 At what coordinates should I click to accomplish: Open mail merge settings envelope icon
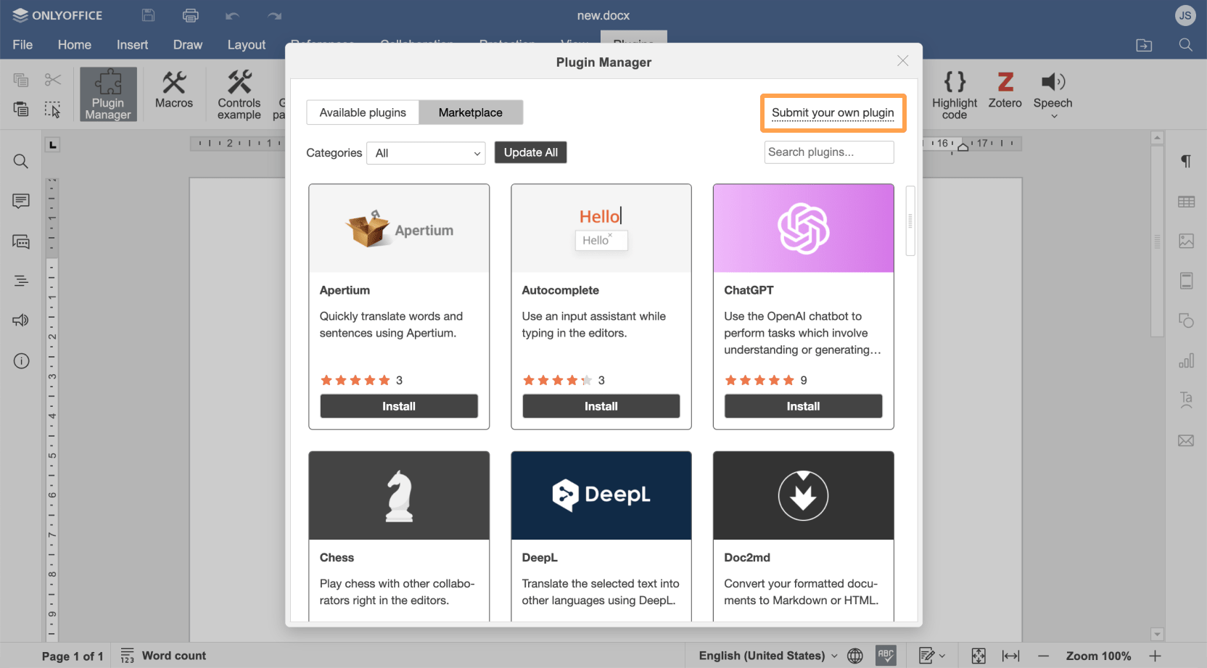[1186, 440]
